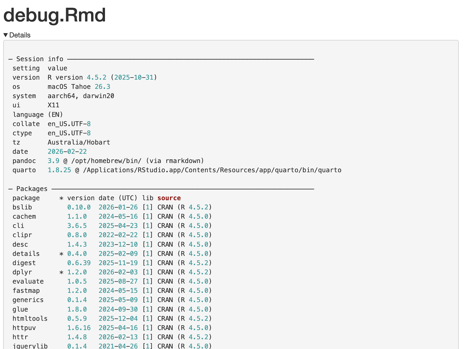This screenshot has width=464, height=349.
Task: Click the Details triangle arrow
Action: tap(5, 35)
